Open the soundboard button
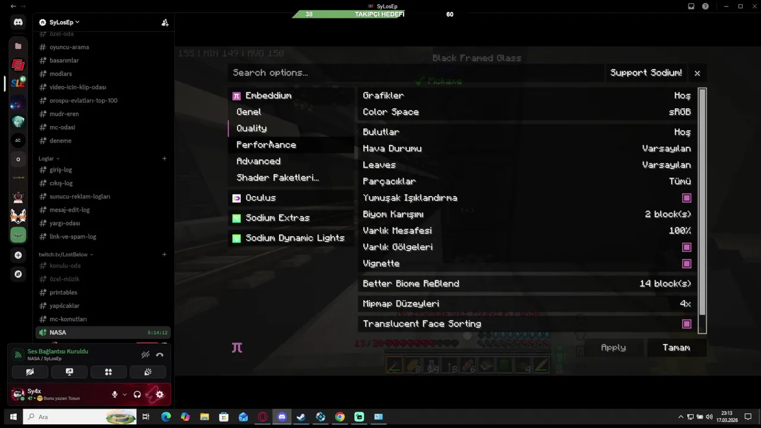 [147, 372]
